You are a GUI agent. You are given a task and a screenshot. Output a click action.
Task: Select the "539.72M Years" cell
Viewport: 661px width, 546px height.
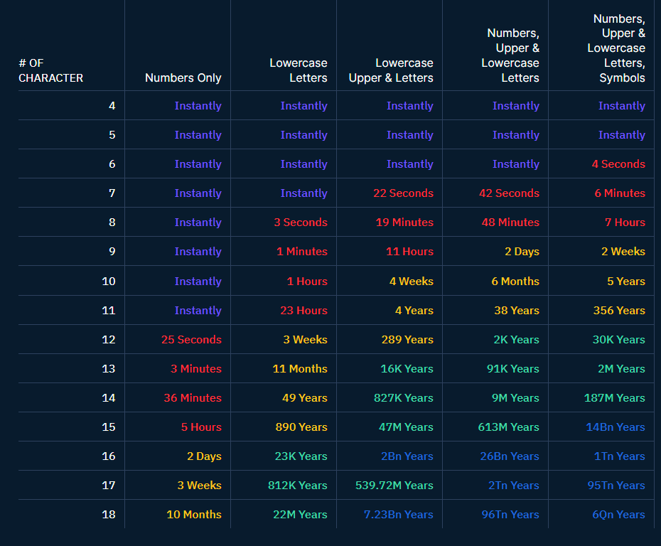(394, 486)
